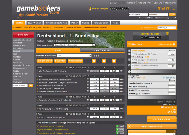The image size is (189, 135).
Task: Click the Wette suchen search field
Action: click(x=20, y=86)
